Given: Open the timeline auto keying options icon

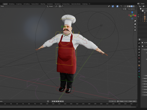Looking at the screenshot, I should click(48, 101).
